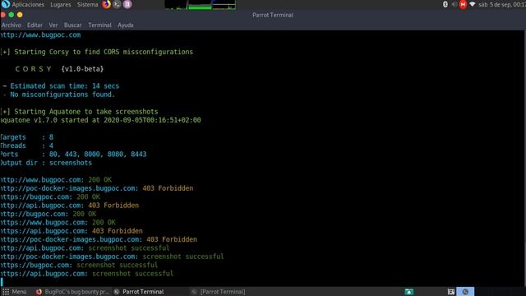526x296 pixels.
Task: Click the Bluetooth tray icon
Action: [x=445, y=4]
